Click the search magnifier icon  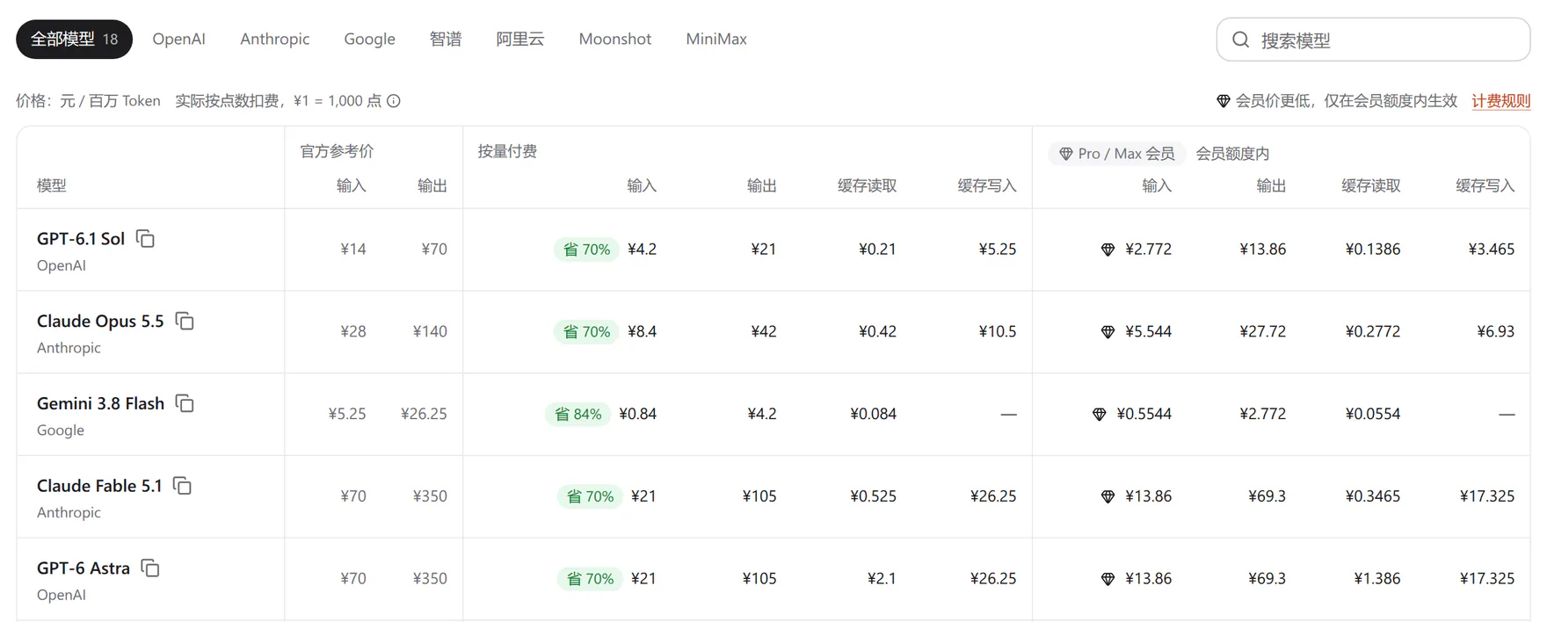(1240, 40)
